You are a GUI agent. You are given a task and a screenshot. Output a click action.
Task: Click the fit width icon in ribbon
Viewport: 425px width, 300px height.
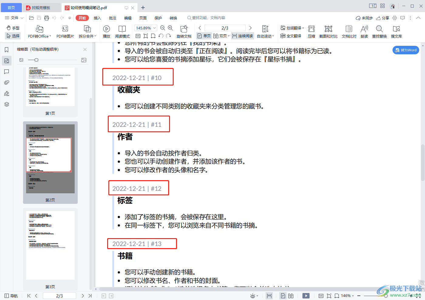(x=153, y=36)
